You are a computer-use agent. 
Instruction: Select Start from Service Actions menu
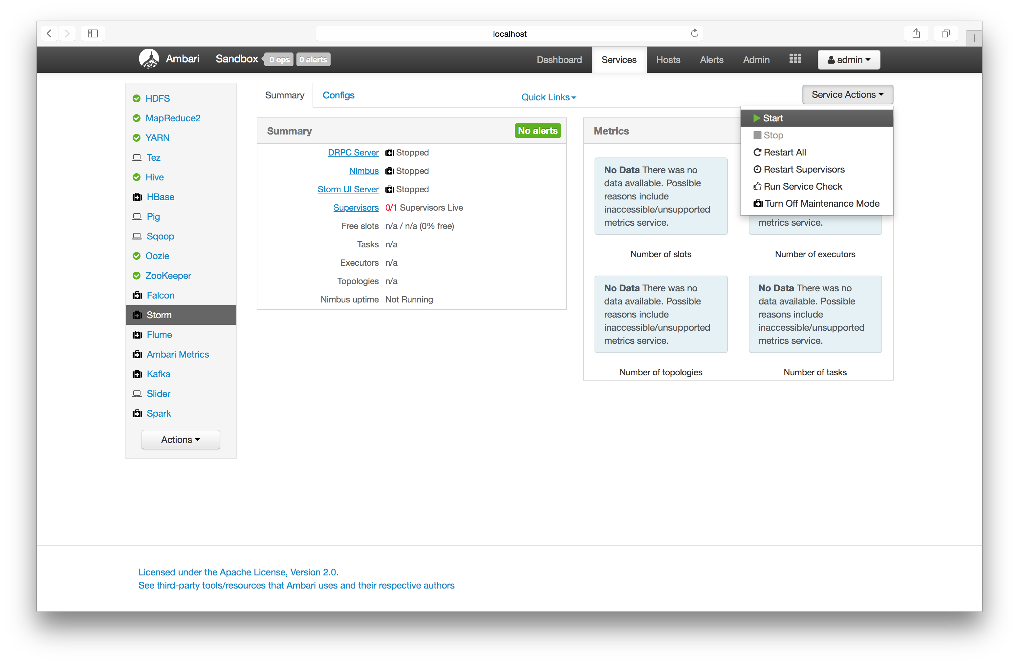[772, 118]
